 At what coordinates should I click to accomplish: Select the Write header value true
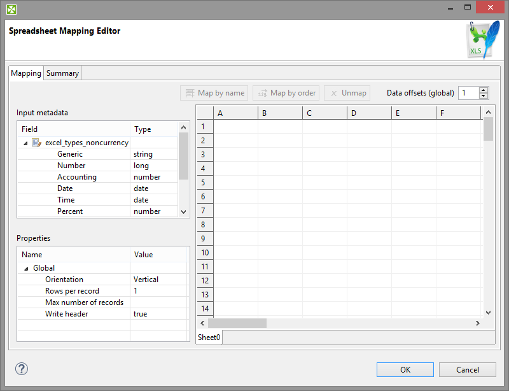141,314
